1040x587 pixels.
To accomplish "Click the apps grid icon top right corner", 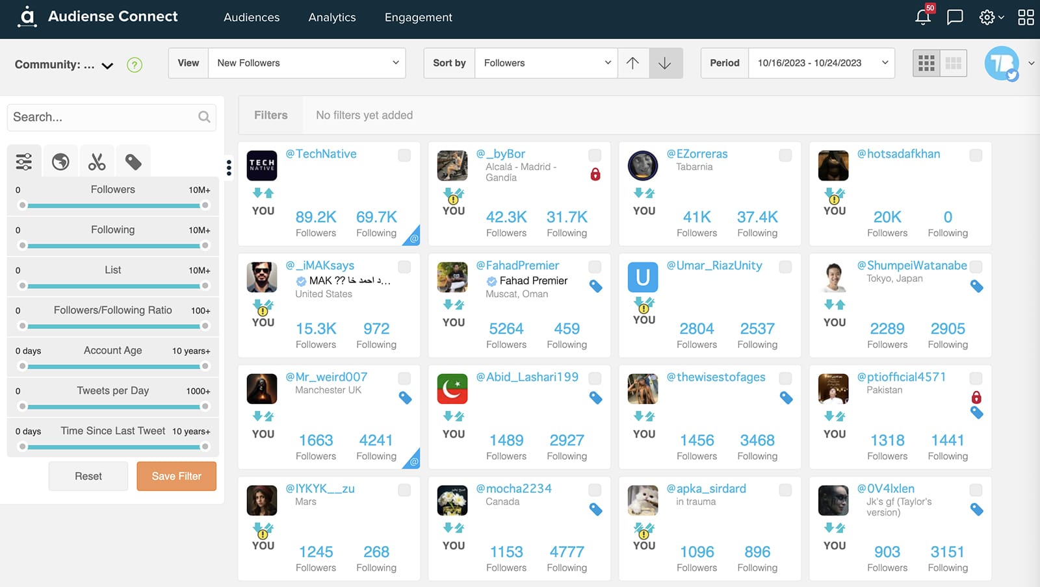I will 1025,18.
